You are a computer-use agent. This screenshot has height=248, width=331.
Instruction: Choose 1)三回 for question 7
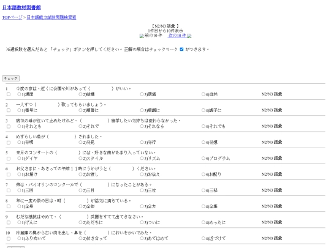click(19, 190)
